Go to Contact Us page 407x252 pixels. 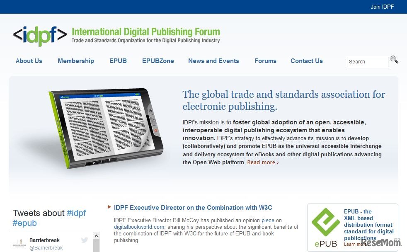click(x=307, y=61)
